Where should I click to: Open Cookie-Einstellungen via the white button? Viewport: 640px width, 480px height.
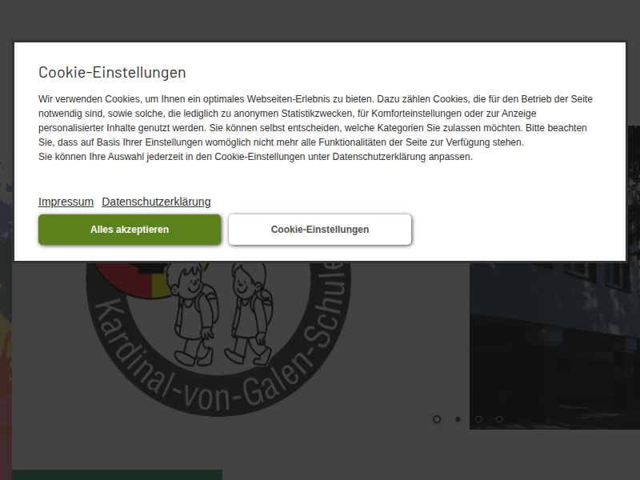pyautogui.click(x=320, y=230)
